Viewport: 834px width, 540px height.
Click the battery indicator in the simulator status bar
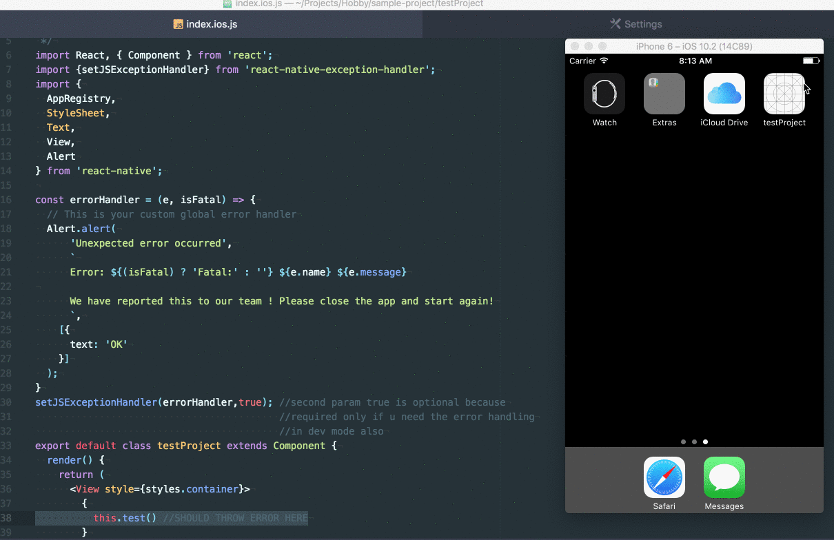pyautogui.click(x=811, y=61)
